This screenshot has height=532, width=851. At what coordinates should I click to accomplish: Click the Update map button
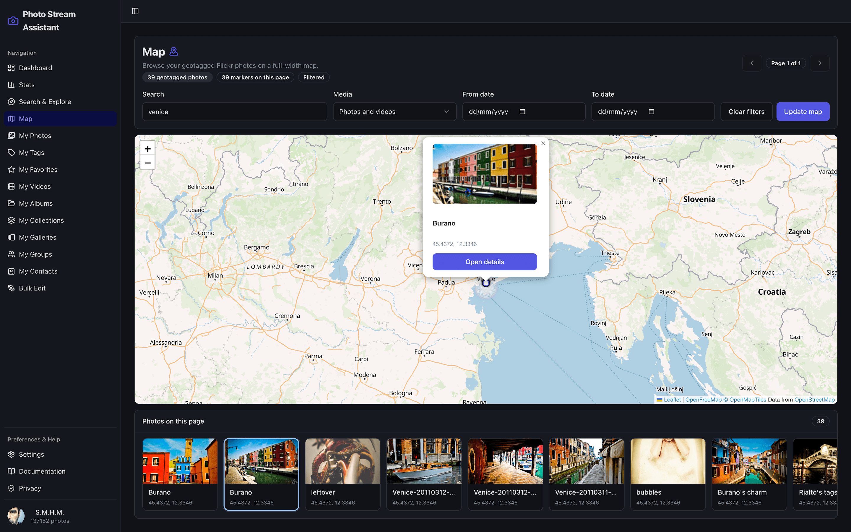pyautogui.click(x=803, y=111)
